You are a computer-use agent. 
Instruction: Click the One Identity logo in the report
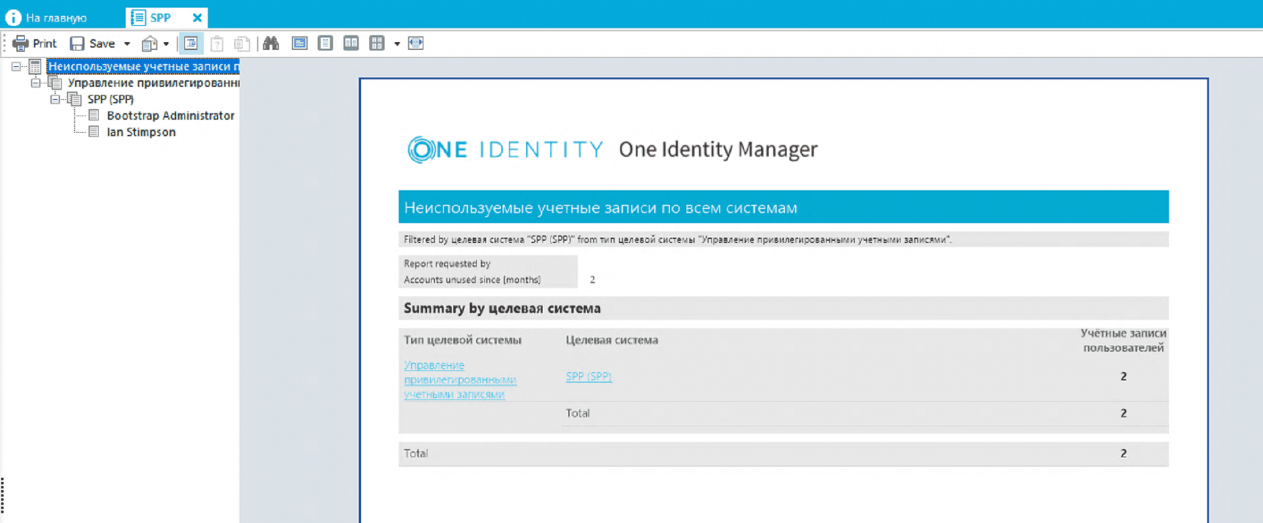click(x=505, y=150)
